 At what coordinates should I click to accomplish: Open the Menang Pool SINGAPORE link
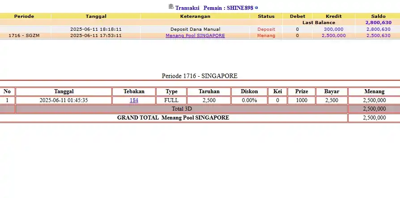(x=195, y=36)
